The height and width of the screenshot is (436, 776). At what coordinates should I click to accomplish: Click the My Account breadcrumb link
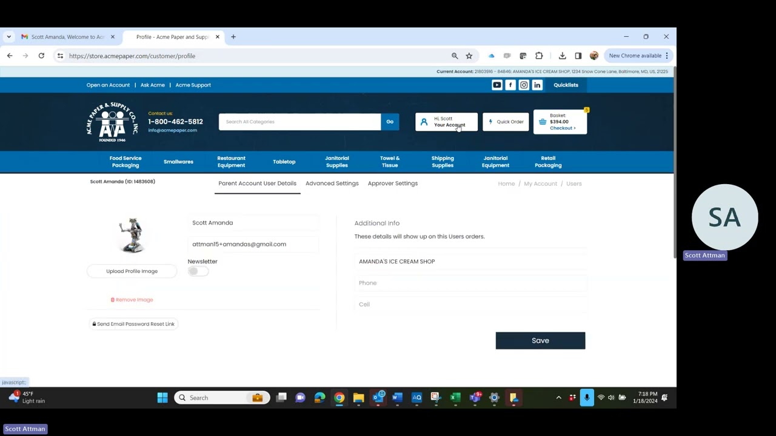[540, 183]
